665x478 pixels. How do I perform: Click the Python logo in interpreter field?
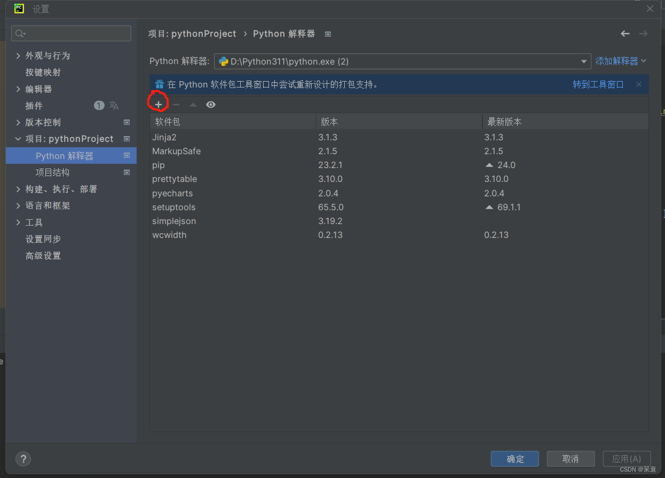point(224,61)
